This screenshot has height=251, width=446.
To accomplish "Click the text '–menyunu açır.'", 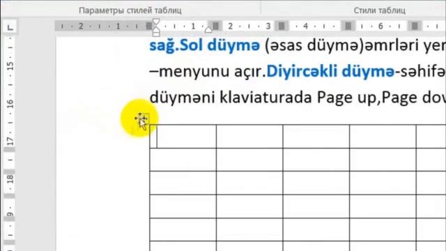I will [x=208, y=71].
